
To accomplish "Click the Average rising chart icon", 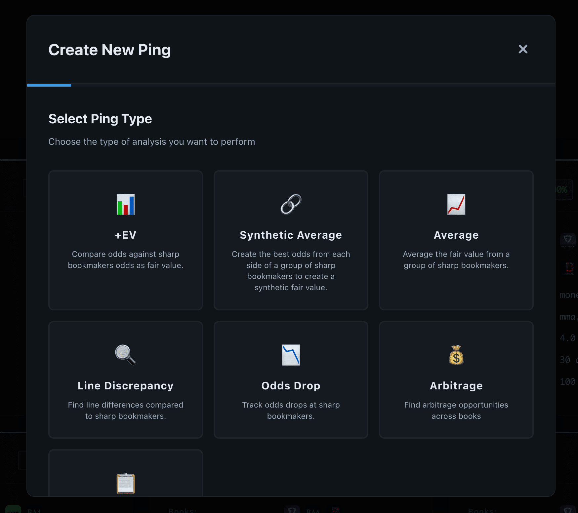I will pyautogui.click(x=456, y=204).
